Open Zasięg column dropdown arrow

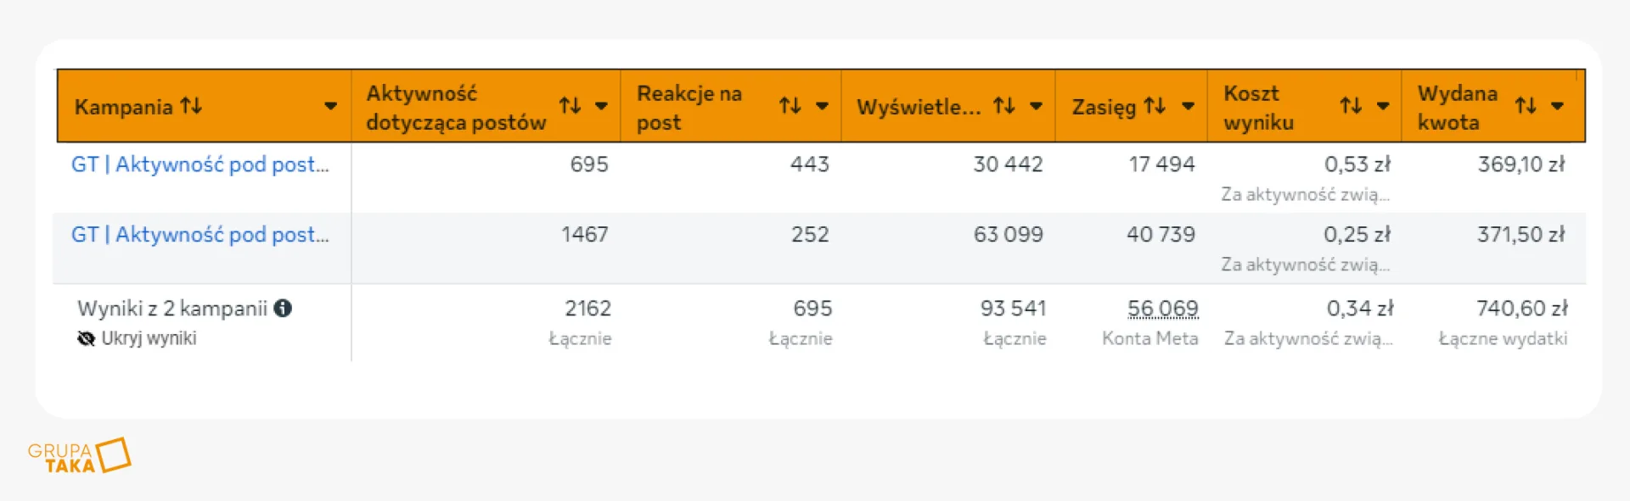(1188, 106)
